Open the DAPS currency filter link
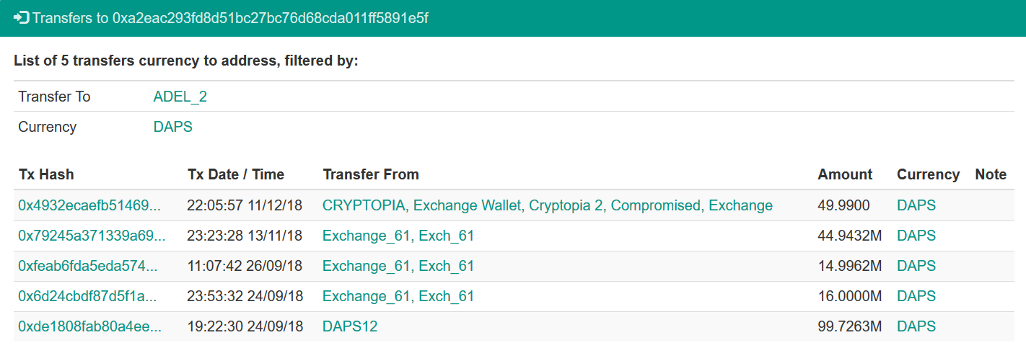 pyautogui.click(x=173, y=127)
